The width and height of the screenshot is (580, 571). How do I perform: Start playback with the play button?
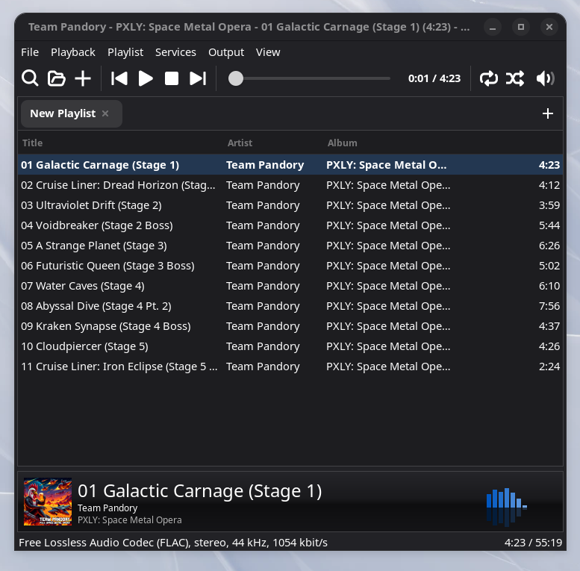pyautogui.click(x=146, y=78)
